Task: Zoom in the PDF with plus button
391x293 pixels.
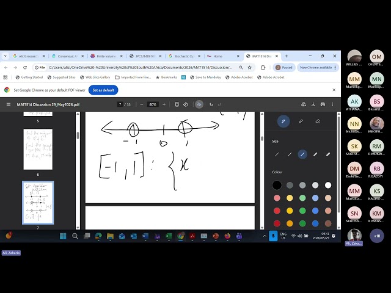Action: 164,104
